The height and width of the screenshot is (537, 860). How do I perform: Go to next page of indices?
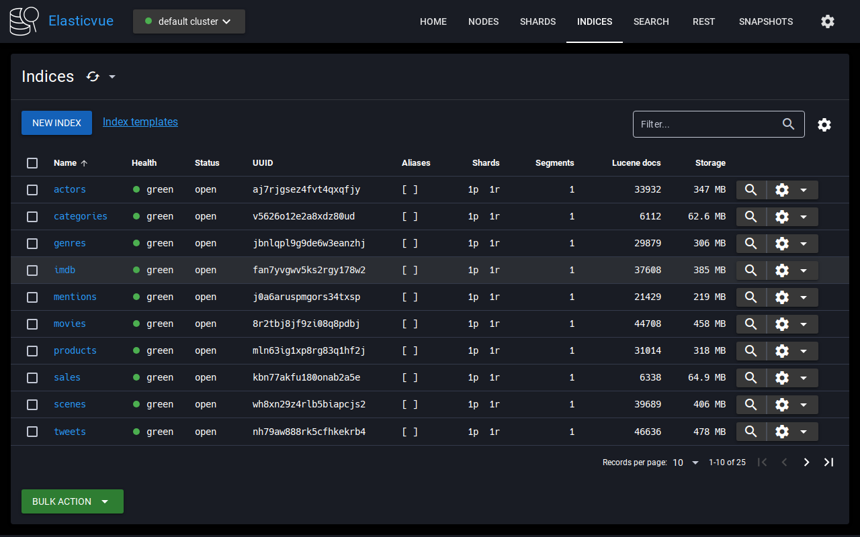(806, 462)
